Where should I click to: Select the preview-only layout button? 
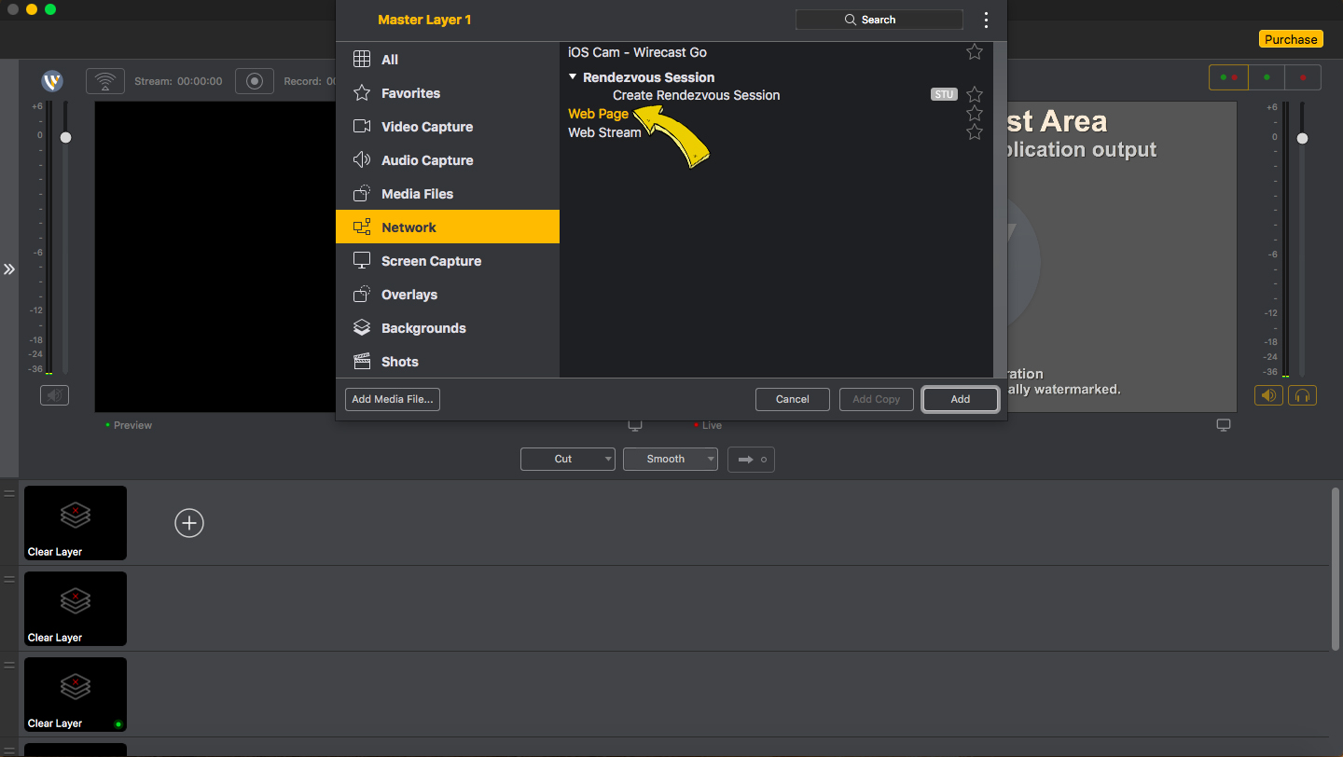coord(1266,77)
